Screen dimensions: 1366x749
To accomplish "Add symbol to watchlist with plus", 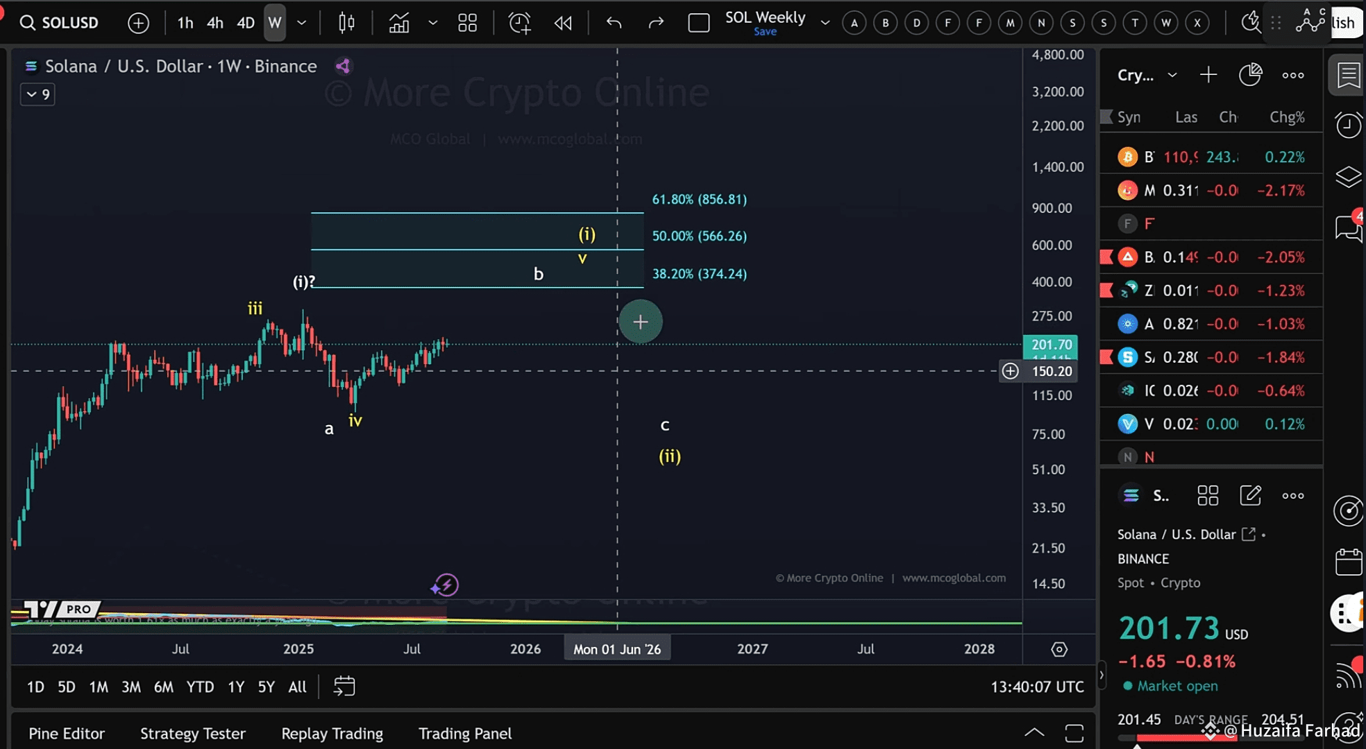I will (x=1208, y=75).
